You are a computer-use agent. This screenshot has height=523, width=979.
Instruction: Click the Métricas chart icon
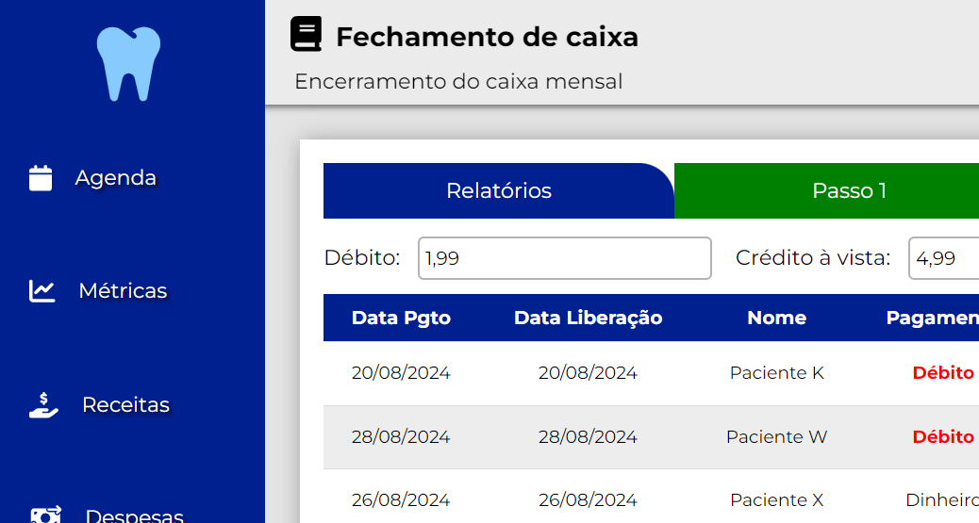(42, 291)
